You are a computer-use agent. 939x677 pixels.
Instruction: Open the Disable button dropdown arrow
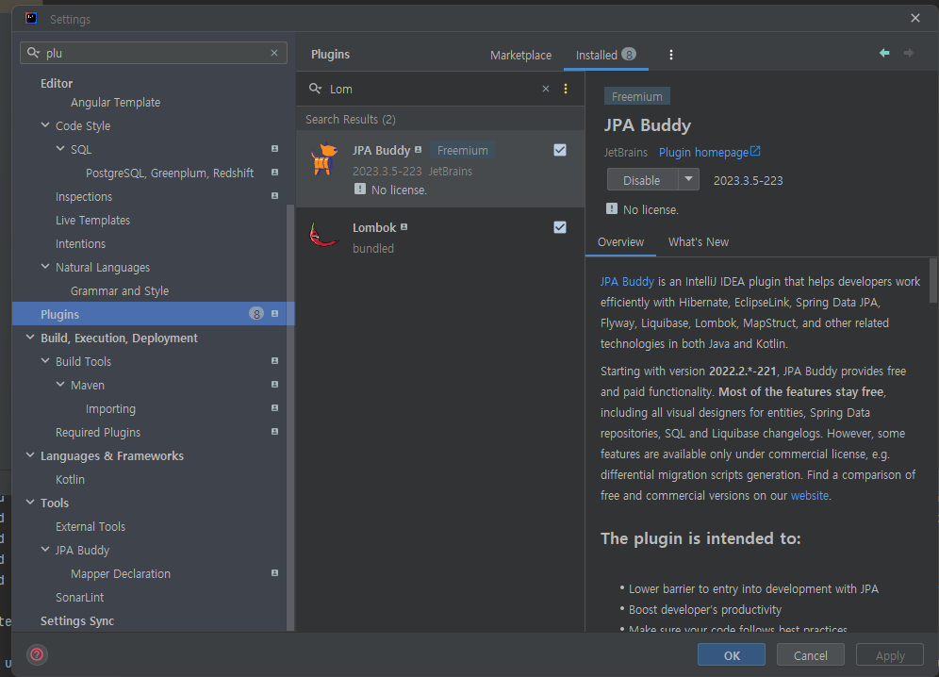point(688,179)
